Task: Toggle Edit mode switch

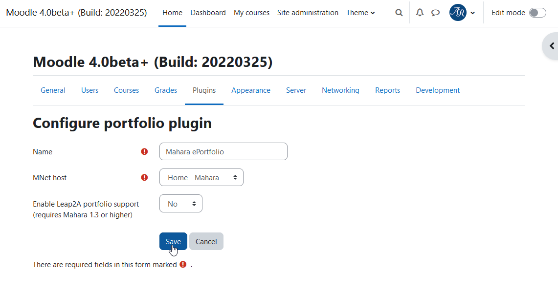Action: 537,13
